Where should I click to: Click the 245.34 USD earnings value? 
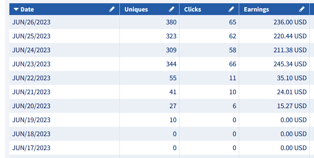click(290, 64)
